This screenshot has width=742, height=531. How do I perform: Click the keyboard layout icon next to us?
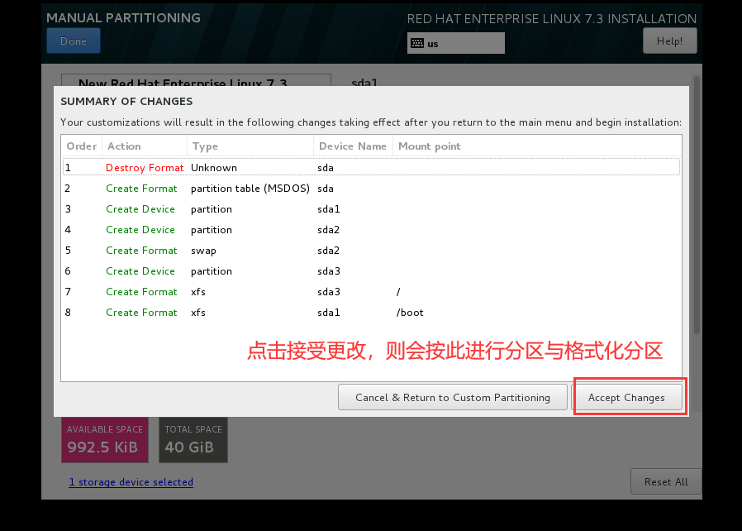pyautogui.click(x=417, y=43)
